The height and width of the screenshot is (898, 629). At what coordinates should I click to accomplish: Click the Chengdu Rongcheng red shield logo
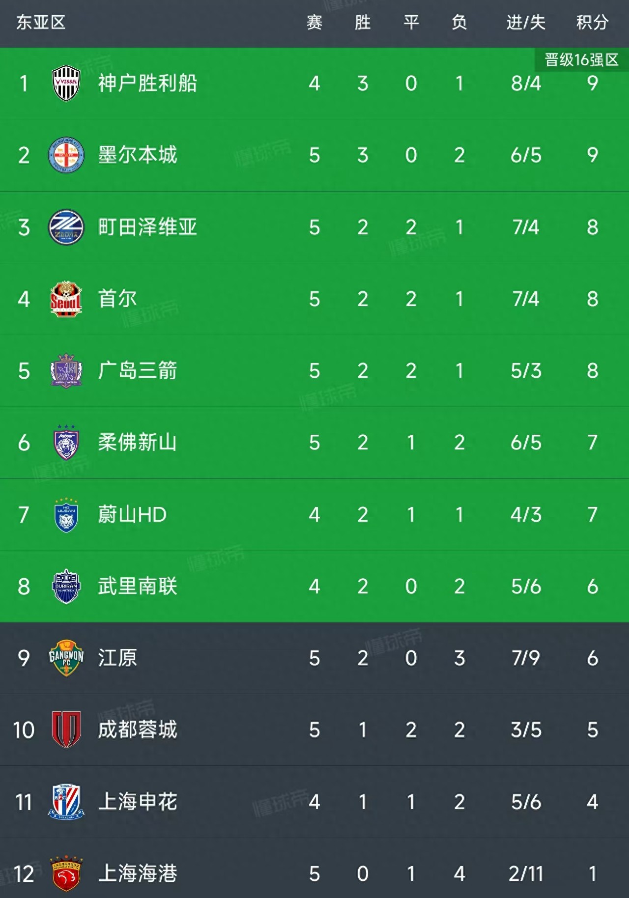[66, 730]
